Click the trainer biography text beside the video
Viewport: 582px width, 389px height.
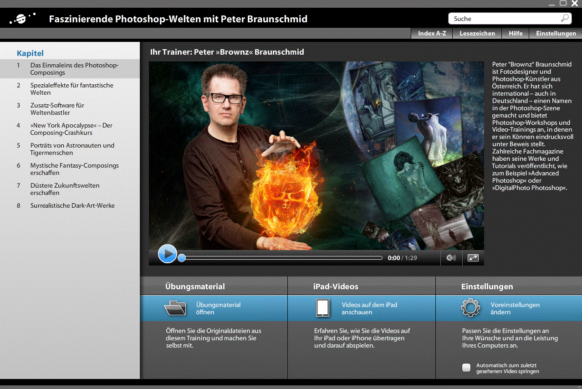(x=532, y=126)
